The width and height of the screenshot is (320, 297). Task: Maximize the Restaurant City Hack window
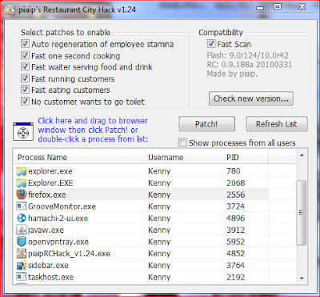pyautogui.click(x=278, y=8)
